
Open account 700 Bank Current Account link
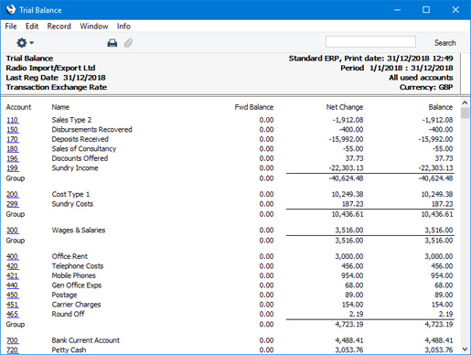coord(13,340)
